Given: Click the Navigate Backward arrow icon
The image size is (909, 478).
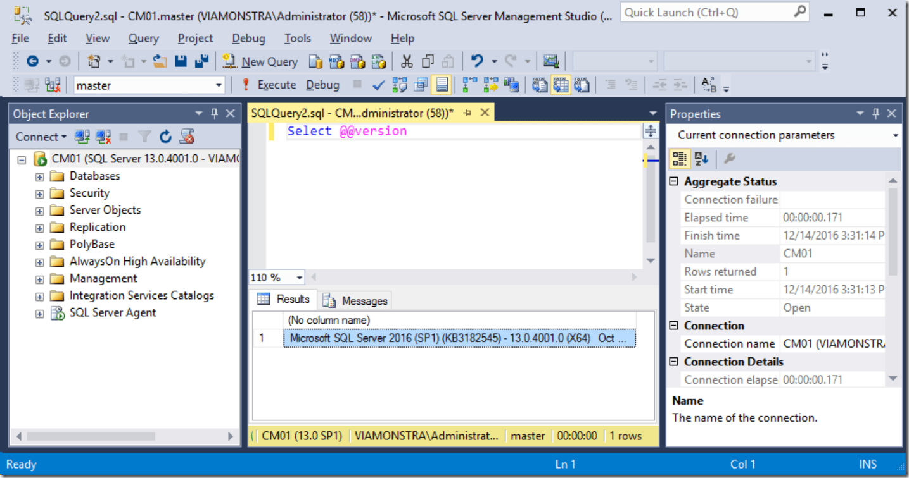Looking at the screenshot, I should click(32, 61).
